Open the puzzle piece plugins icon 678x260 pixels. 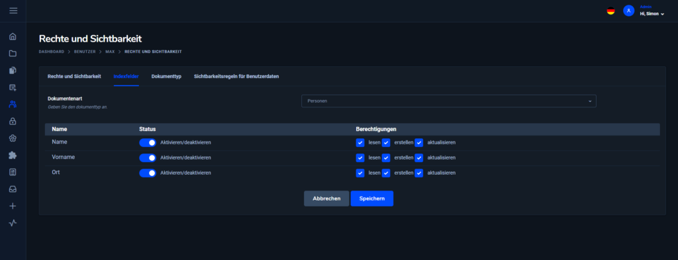pos(13,155)
